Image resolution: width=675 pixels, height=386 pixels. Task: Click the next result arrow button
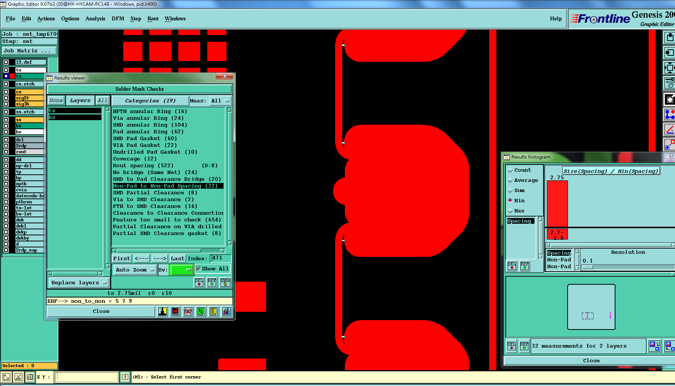point(159,258)
